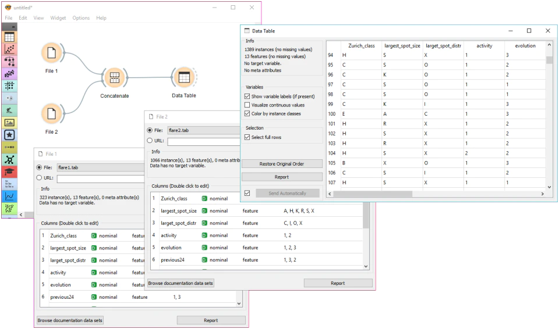Viewport: 559px width, 329px height.
Task: Click nominal type icon for Zurich_class in File 2
Action: 204,199
